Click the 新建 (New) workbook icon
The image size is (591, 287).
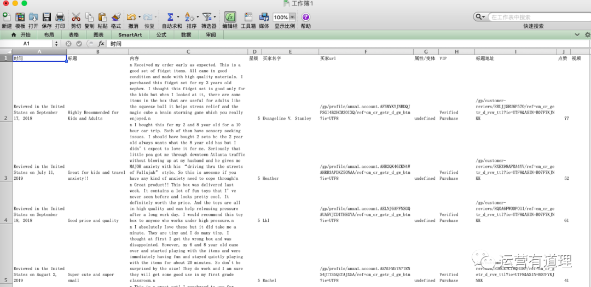7,17
